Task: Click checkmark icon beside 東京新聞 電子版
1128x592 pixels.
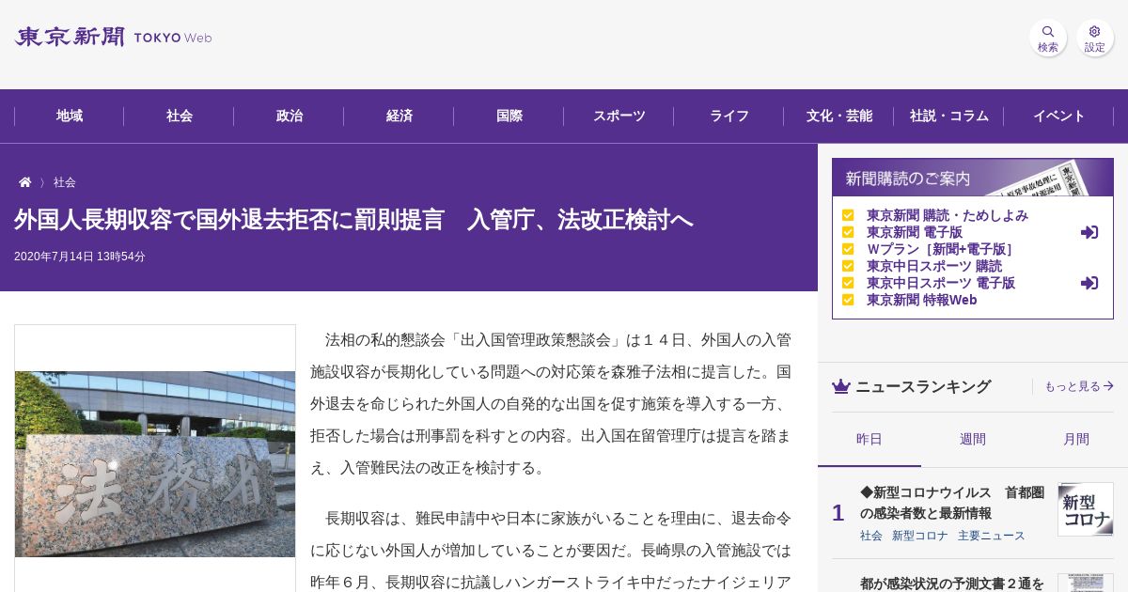Action: click(x=848, y=232)
